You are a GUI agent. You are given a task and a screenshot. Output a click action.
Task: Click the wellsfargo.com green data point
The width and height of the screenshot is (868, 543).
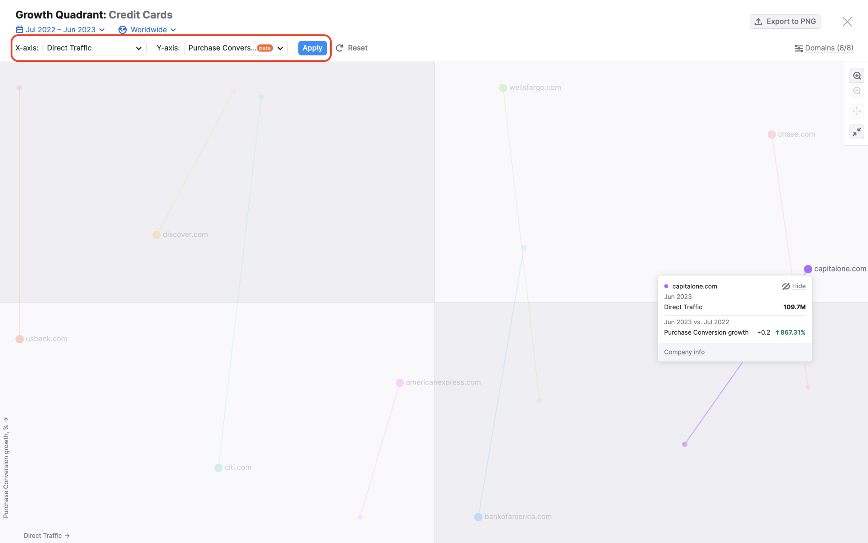503,88
